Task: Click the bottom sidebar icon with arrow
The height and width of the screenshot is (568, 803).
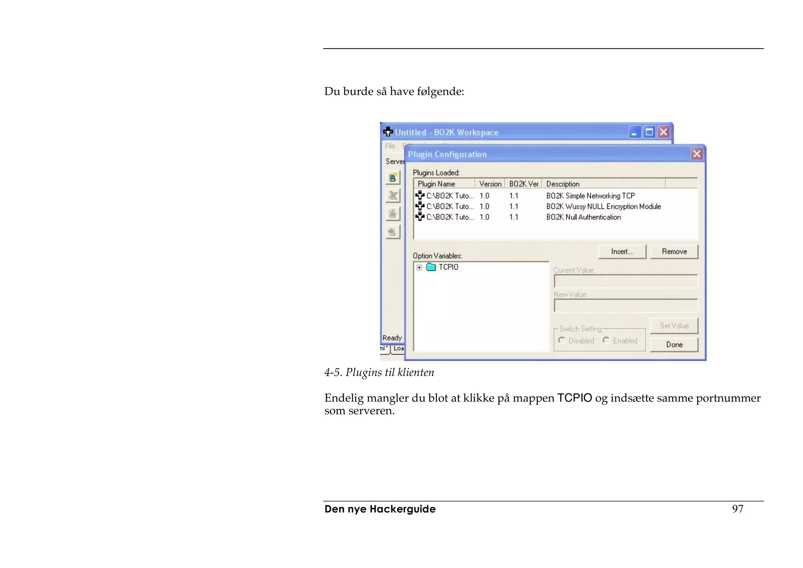Action: point(392,232)
